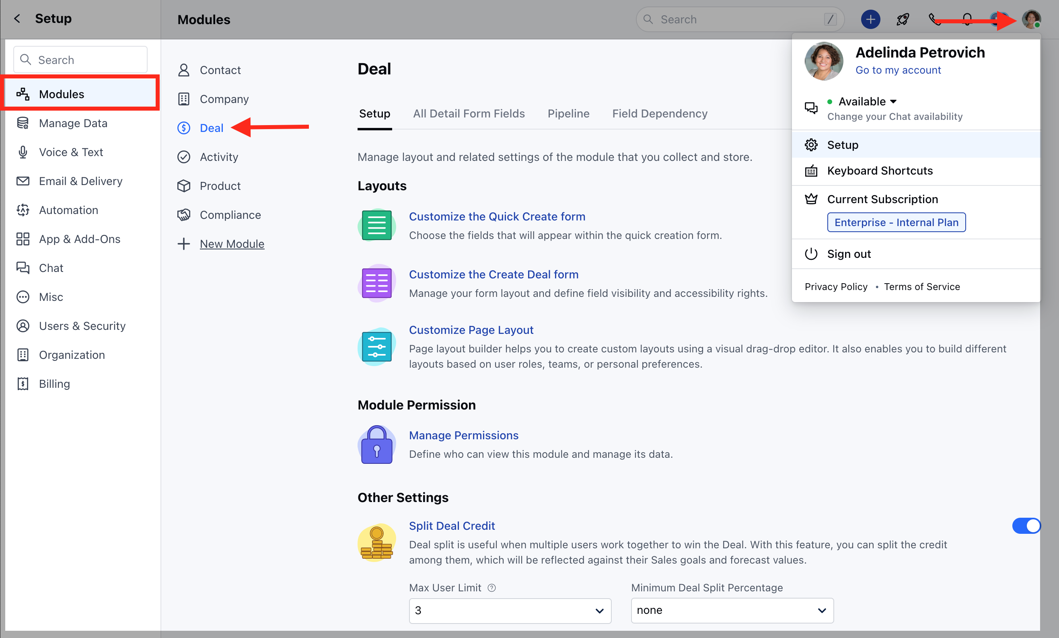Click the Go to my account link
This screenshot has height=638, width=1059.
point(898,70)
